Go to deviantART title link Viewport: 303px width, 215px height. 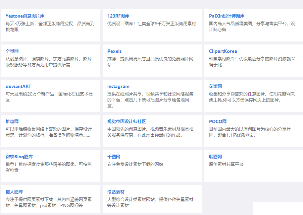pos(18,86)
